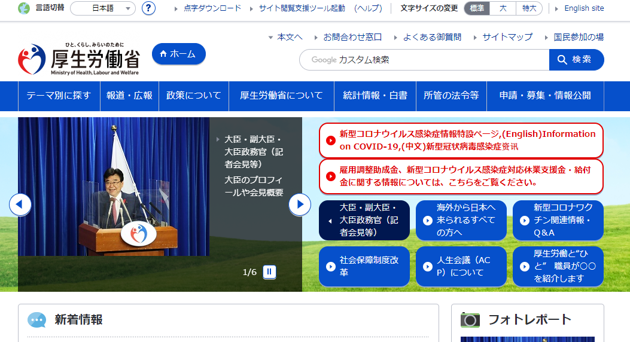Go to the ホーム button
The height and width of the screenshot is (342, 630).
pyautogui.click(x=179, y=54)
